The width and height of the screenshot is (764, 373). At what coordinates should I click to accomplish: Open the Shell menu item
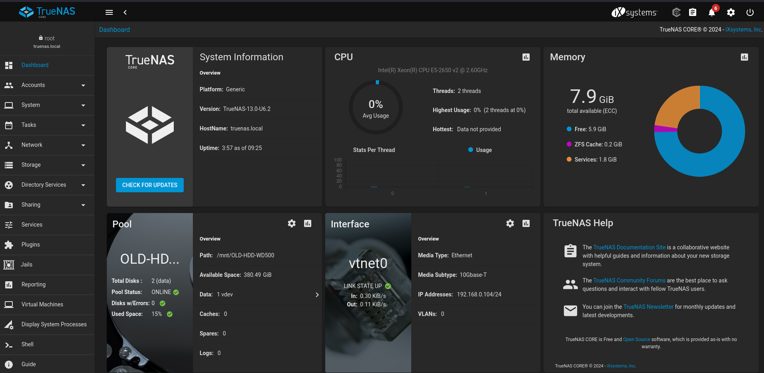pos(27,344)
